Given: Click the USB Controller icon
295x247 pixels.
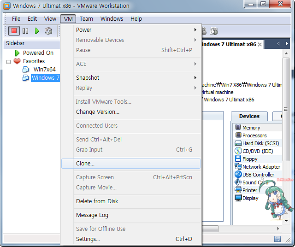Looking at the screenshot, I should pyautogui.click(x=238, y=174).
